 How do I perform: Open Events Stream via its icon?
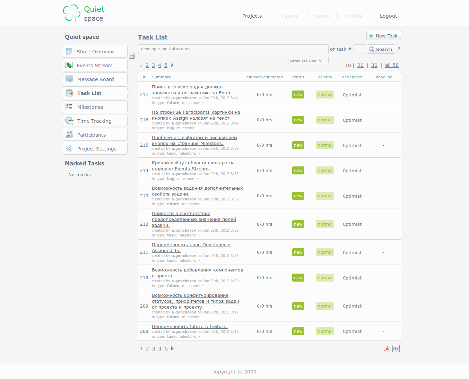tap(69, 65)
